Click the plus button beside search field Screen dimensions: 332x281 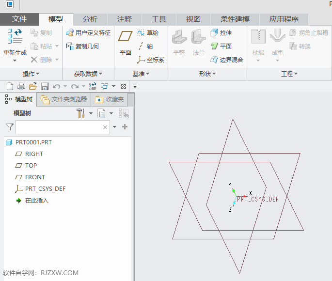tap(125, 127)
